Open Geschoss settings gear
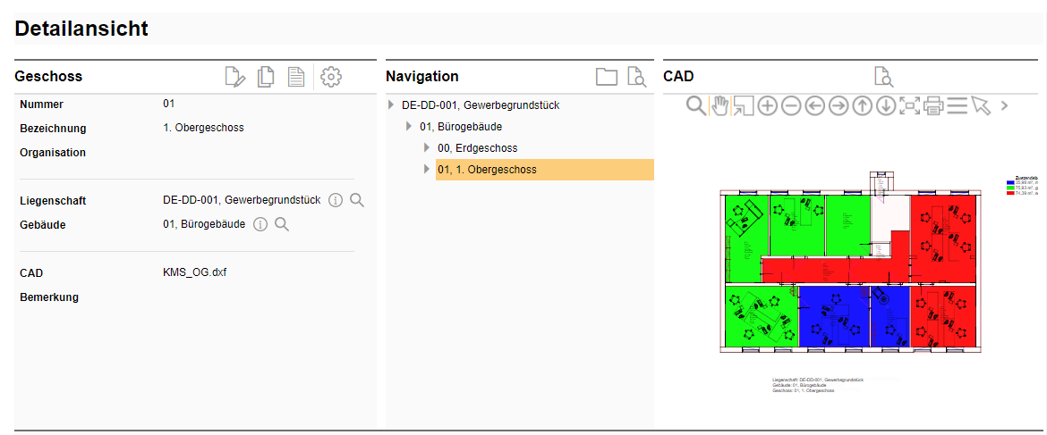This screenshot has width=1047, height=435. [331, 77]
